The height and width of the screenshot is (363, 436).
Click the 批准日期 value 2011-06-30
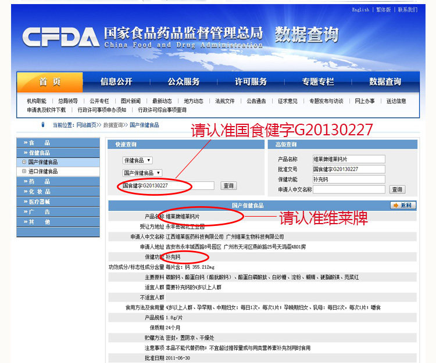[178, 358]
